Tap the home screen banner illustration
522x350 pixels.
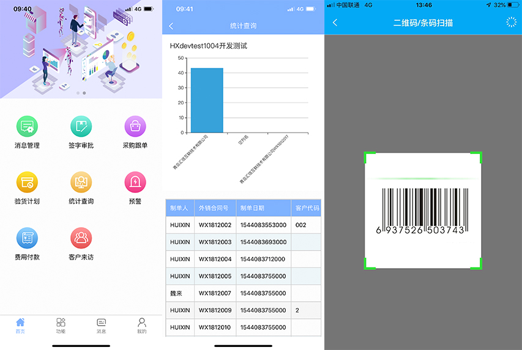click(x=81, y=49)
